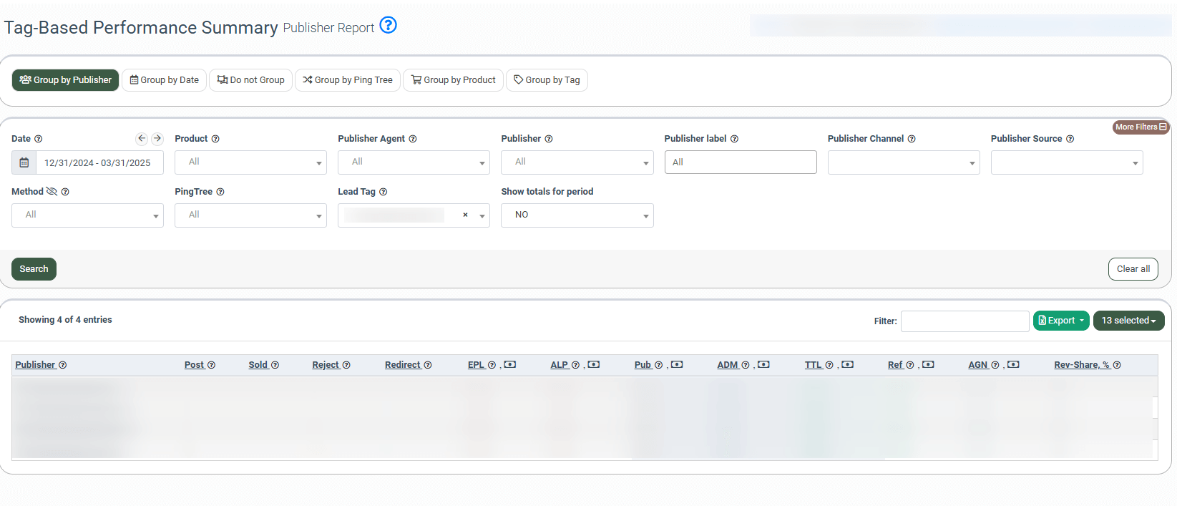Select Group by Ping Tree tab

pyautogui.click(x=347, y=80)
